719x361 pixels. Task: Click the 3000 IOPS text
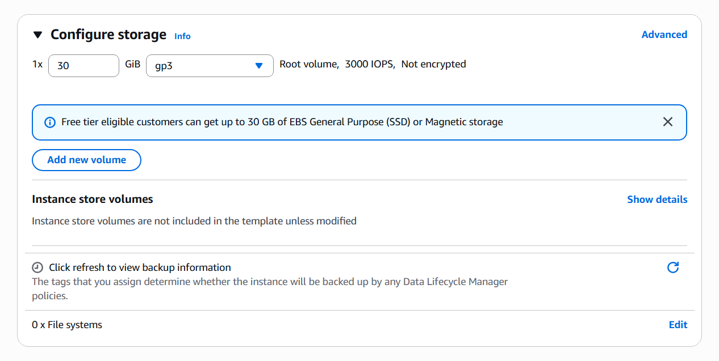tap(370, 64)
